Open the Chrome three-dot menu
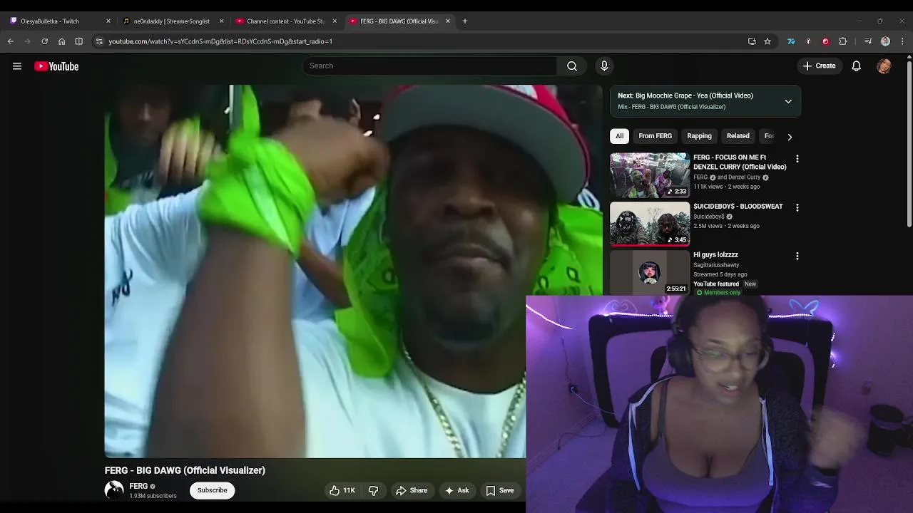This screenshot has height=513, width=913. tap(902, 41)
